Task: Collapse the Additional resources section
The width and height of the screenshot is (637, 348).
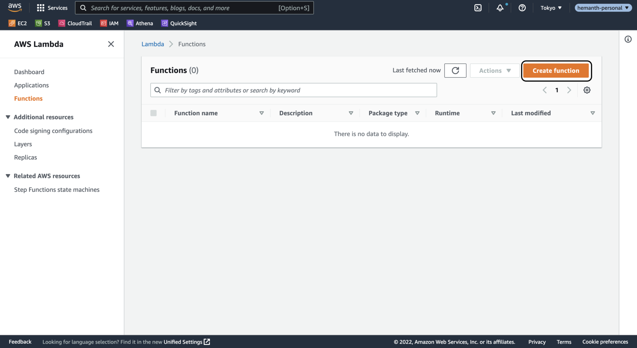Action: click(x=8, y=117)
